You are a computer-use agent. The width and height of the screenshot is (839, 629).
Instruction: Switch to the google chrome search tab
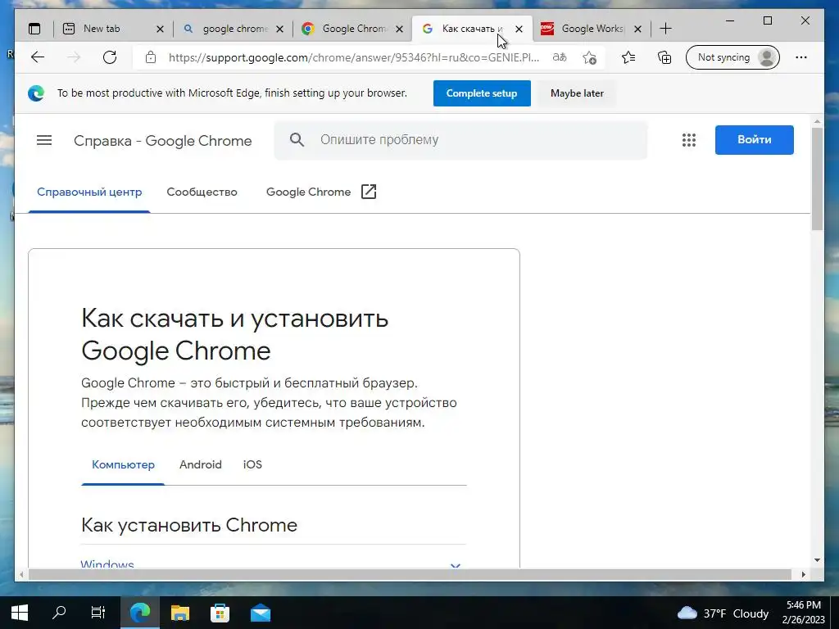tap(234, 29)
